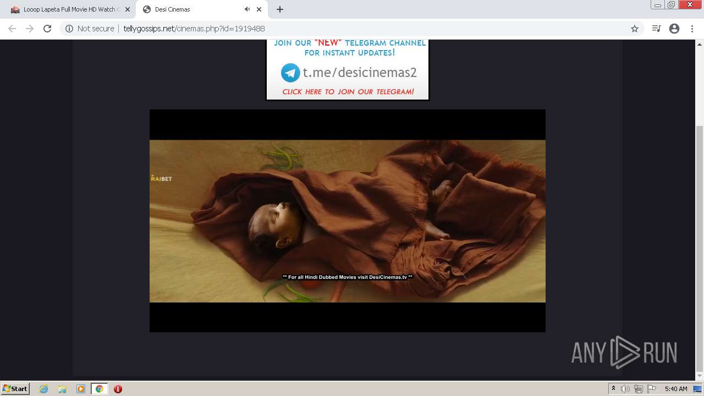704x396 pixels.
Task: Open the volume speaker tray icon
Action: pos(625,389)
